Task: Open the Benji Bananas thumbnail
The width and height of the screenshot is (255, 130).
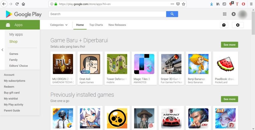Action: (x=198, y=64)
